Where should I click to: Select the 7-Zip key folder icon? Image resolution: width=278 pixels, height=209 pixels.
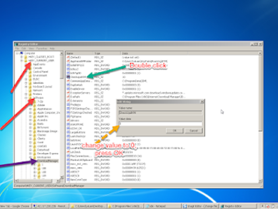[35, 102]
